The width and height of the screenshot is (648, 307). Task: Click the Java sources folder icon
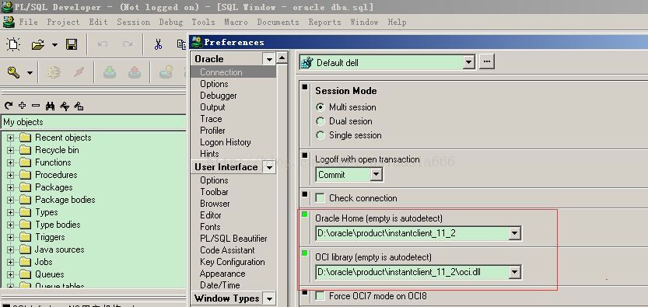pos(25,249)
